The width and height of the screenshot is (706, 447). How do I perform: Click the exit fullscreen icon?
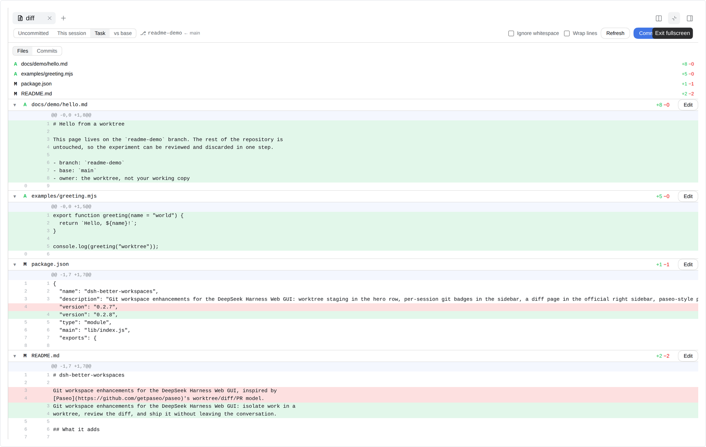coord(674,18)
